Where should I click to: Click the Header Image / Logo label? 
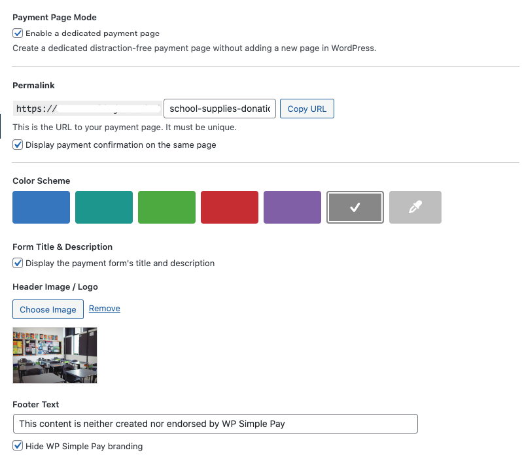pos(55,286)
